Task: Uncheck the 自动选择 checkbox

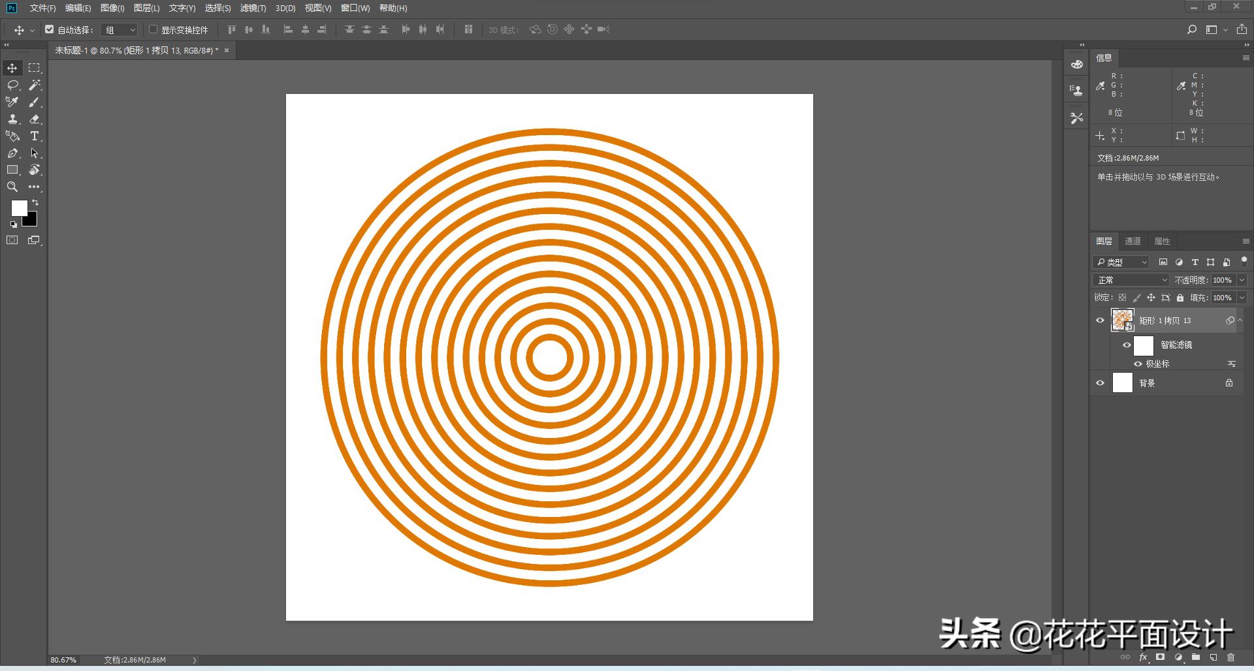Action: [x=50, y=29]
